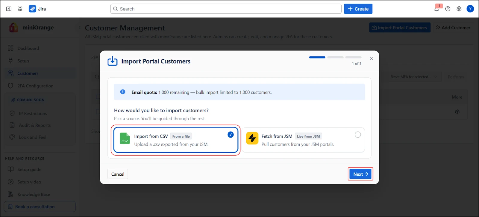
Task: Click the Customer Management heading
Action: pos(125,28)
